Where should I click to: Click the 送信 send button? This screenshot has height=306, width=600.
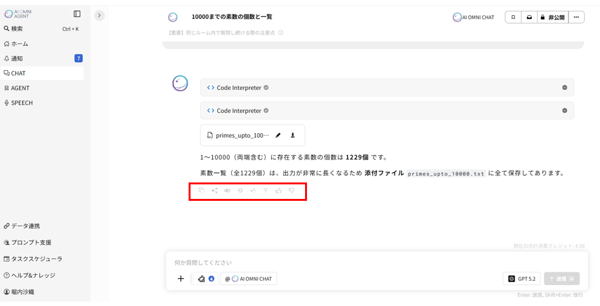click(x=562, y=279)
